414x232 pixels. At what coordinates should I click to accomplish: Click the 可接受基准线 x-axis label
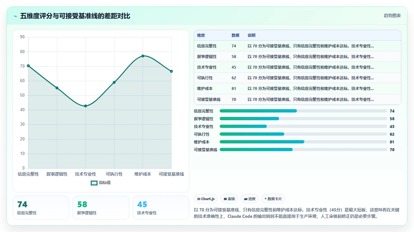(x=171, y=174)
